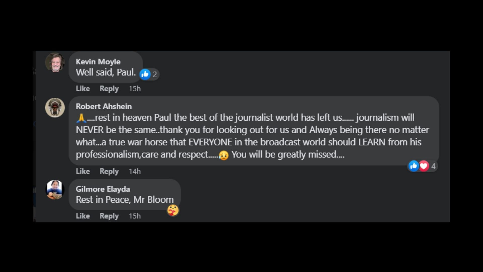Click thumbs-up reaction icon on Kevin's comment
Screen dimensions: 483x272
(x=145, y=74)
